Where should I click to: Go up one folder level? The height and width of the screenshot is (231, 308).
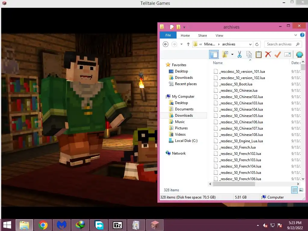(188, 44)
